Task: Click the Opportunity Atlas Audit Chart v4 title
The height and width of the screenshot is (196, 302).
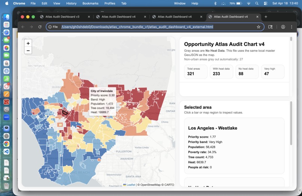Action: [x=224, y=44]
